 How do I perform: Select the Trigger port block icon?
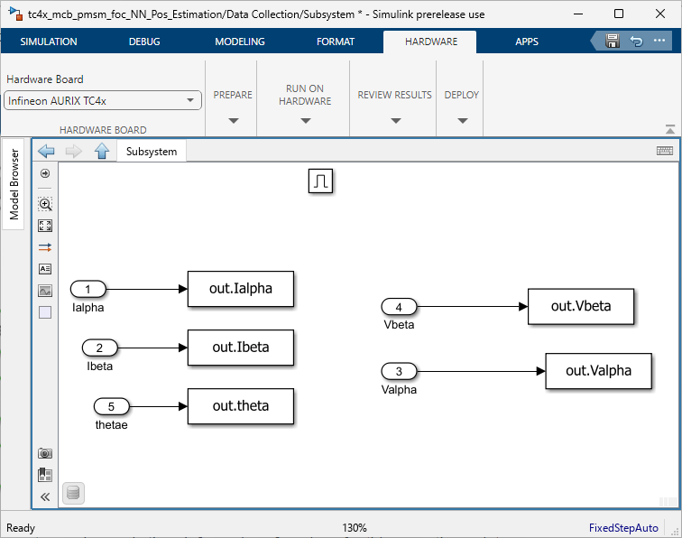pyautogui.click(x=320, y=181)
